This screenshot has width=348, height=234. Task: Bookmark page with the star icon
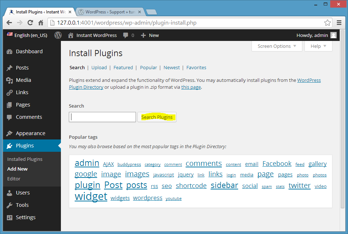coord(327,23)
